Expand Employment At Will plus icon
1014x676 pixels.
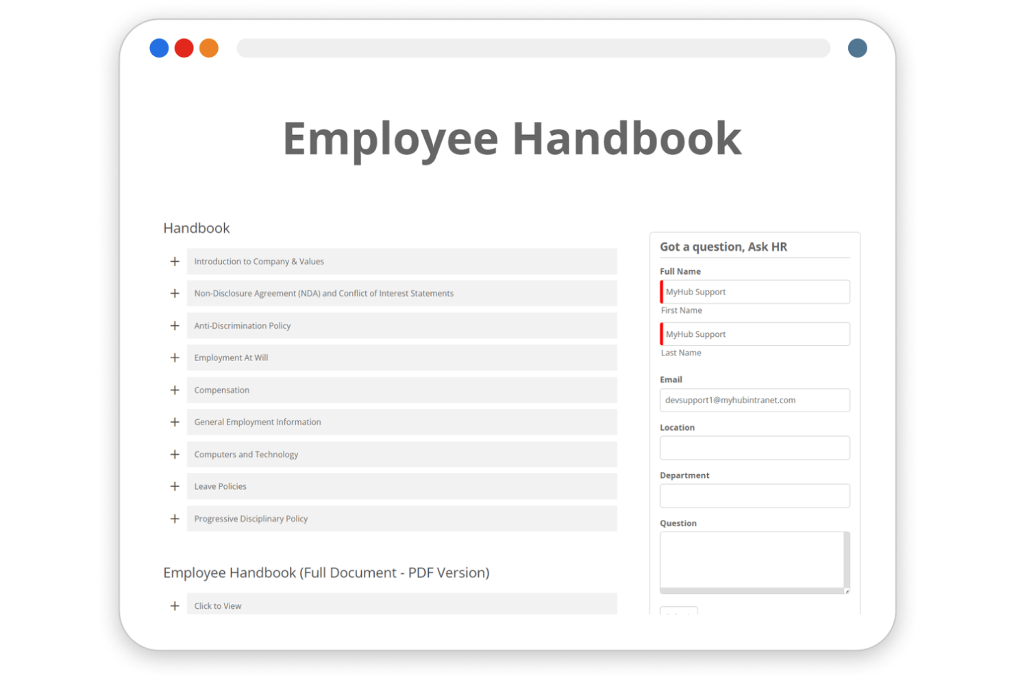pos(175,358)
